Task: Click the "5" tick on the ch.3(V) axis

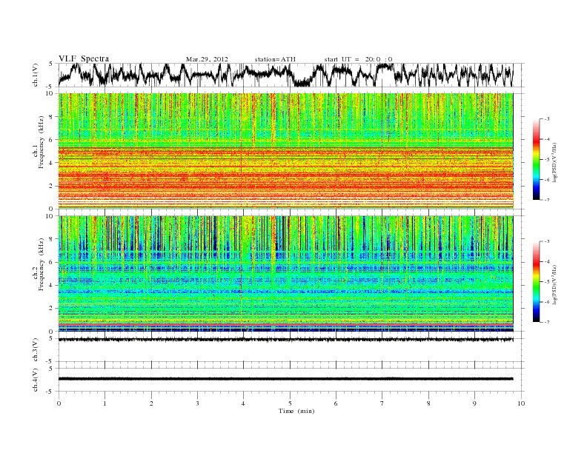Action: coord(50,338)
